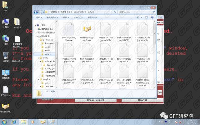Collapse the study folder in tree
The image size is (200, 125).
[40, 58]
